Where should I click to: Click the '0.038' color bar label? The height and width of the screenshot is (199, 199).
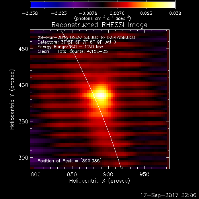tap(175, 13)
